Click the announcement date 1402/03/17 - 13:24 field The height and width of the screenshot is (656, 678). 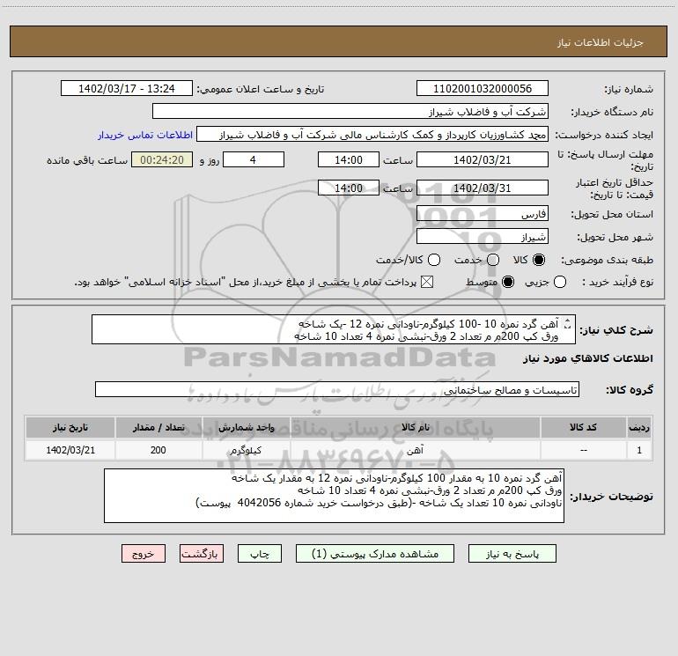(127, 88)
